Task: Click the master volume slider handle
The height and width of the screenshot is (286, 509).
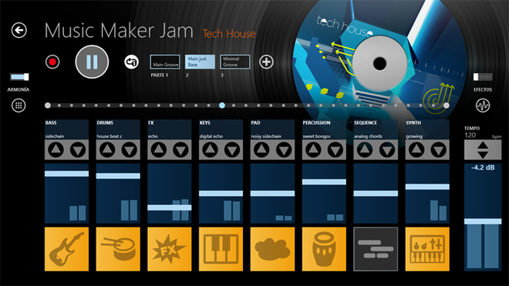Action: click(x=483, y=221)
